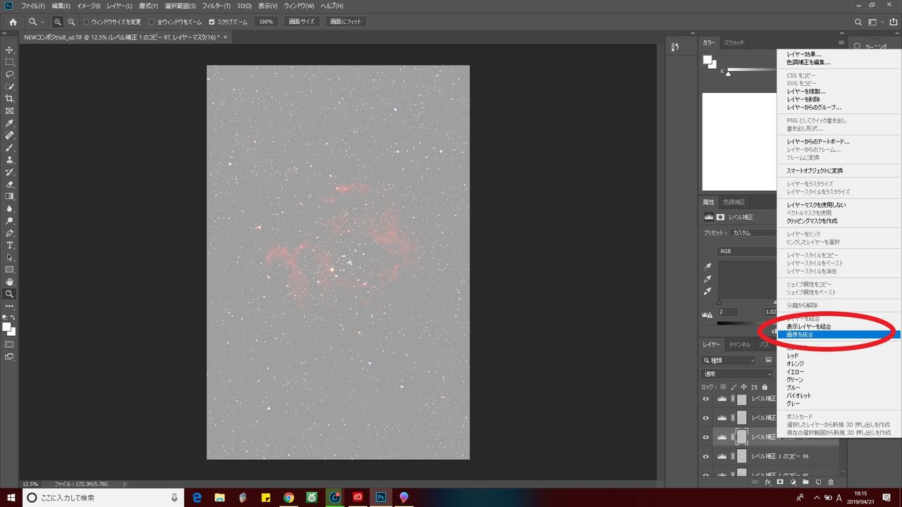Select the Hand tool
Screen dimensions: 902x507
[10, 282]
